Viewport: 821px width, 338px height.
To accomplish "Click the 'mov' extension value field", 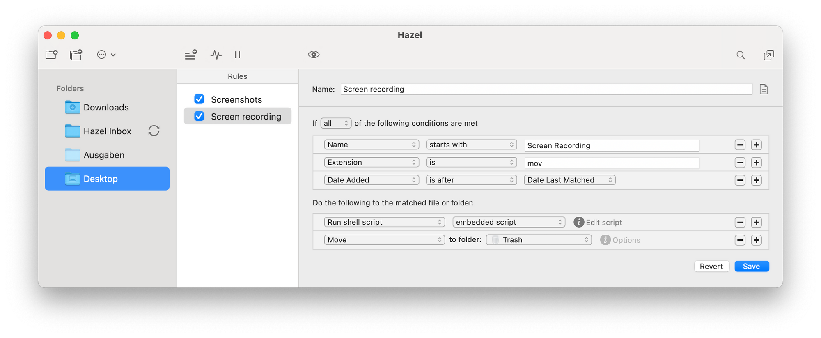I will 612,163.
